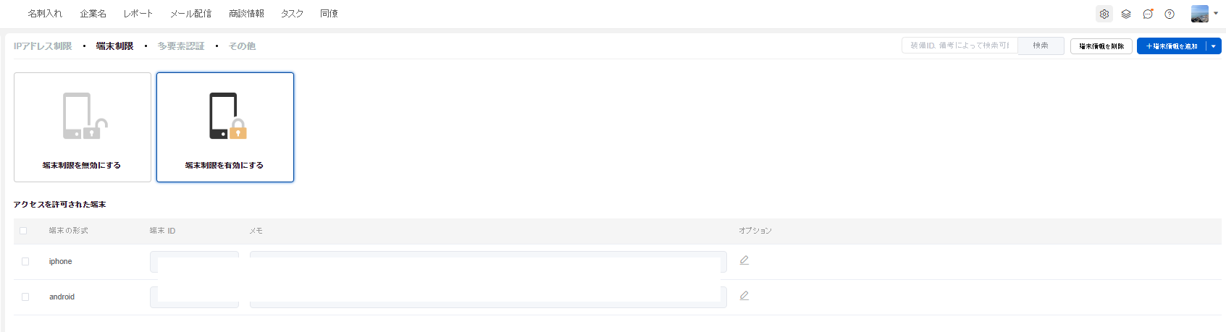Toggle the select-all header checkbox
The width and height of the screenshot is (1226, 332).
[23, 231]
